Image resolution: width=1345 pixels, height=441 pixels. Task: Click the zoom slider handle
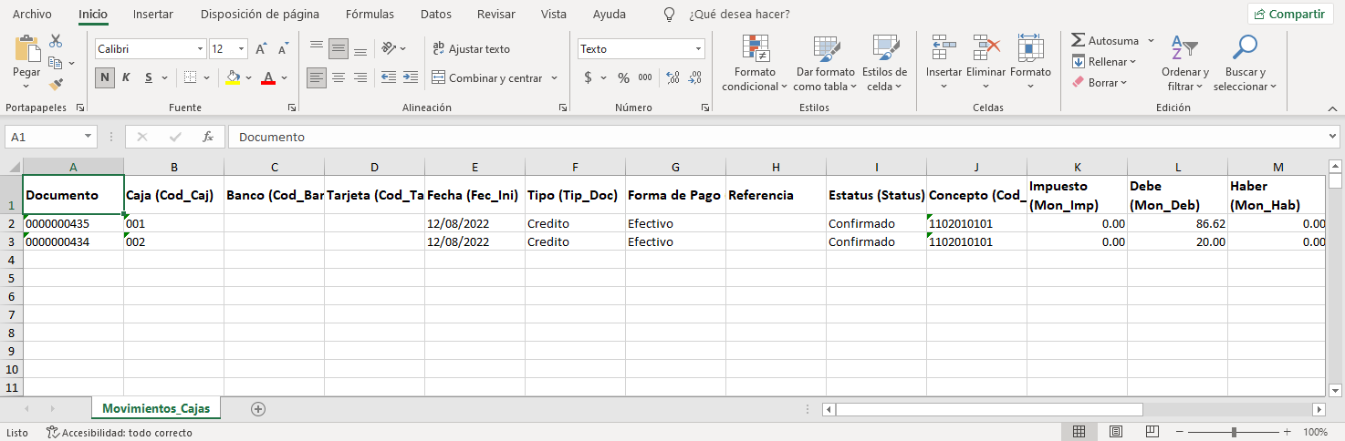[1234, 432]
